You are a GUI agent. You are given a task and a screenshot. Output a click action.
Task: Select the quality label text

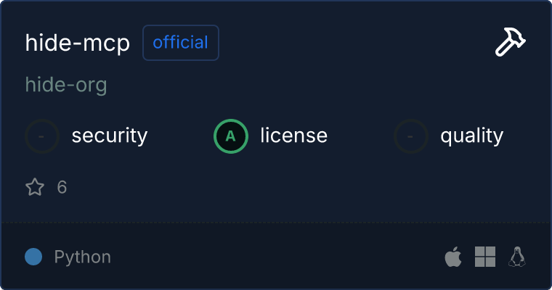click(x=471, y=136)
